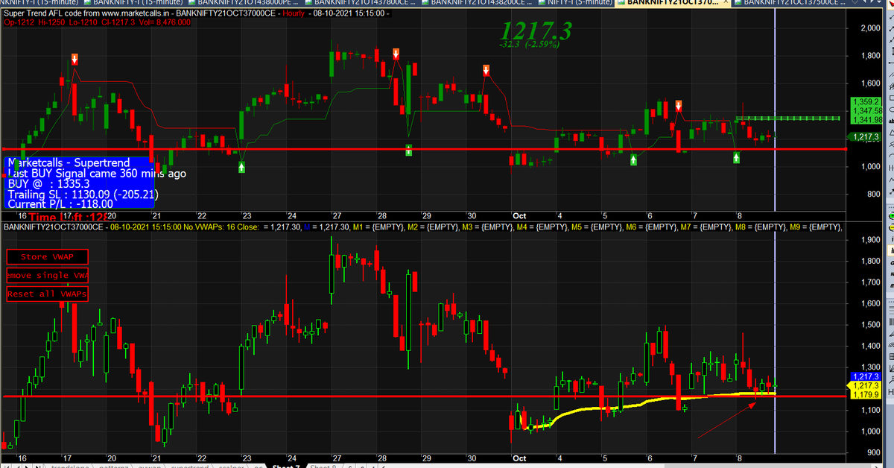Click the -32.3 (-2.59%) change text

(529, 45)
